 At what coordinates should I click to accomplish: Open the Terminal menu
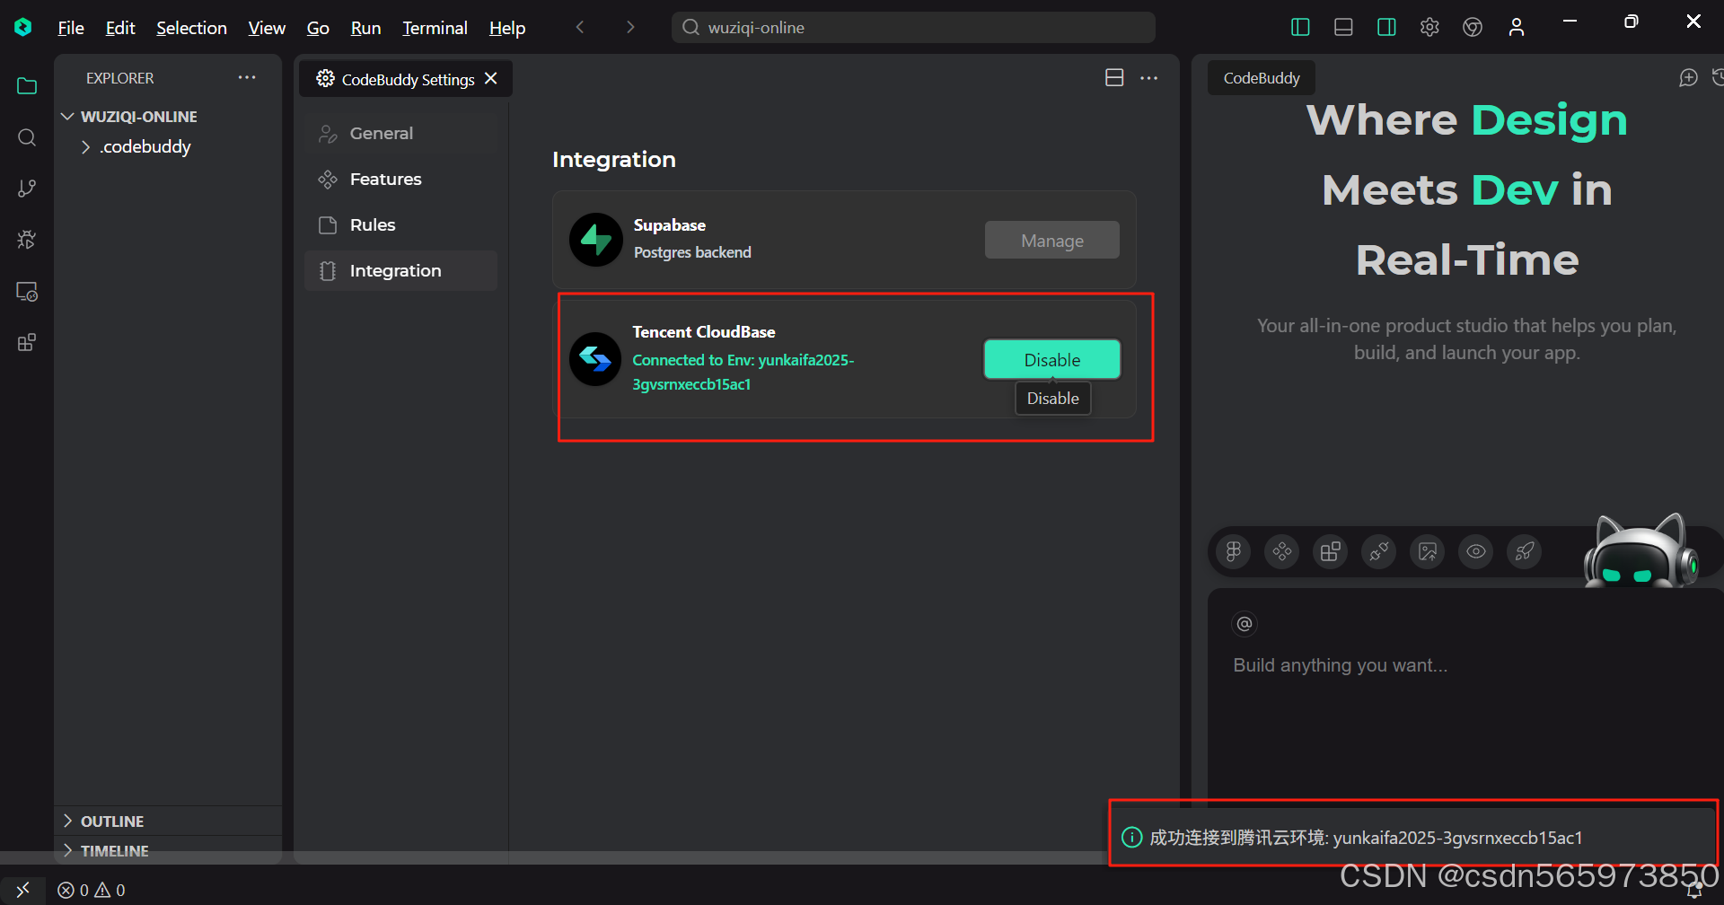pyautogui.click(x=434, y=28)
